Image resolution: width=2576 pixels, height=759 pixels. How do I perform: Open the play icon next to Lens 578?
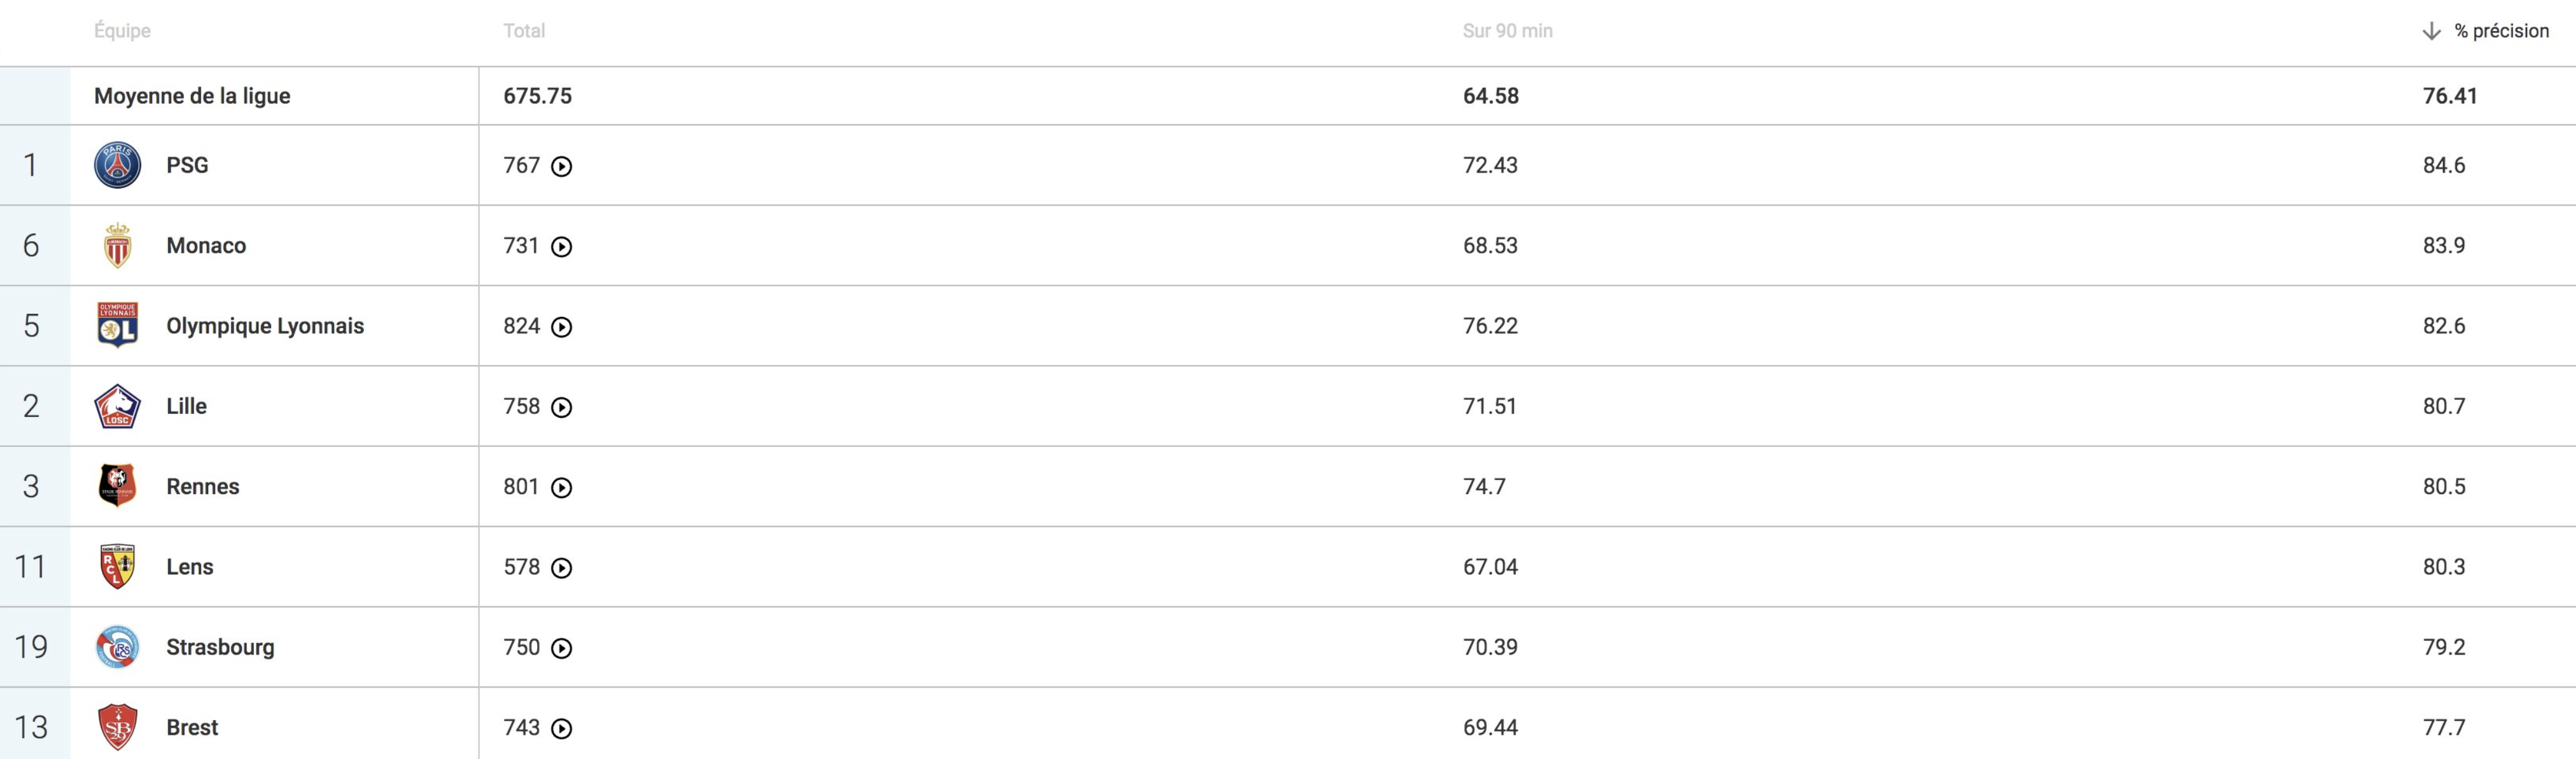(562, 568)
